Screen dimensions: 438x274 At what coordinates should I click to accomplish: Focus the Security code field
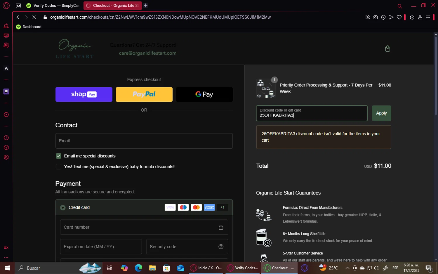point(187,247)
